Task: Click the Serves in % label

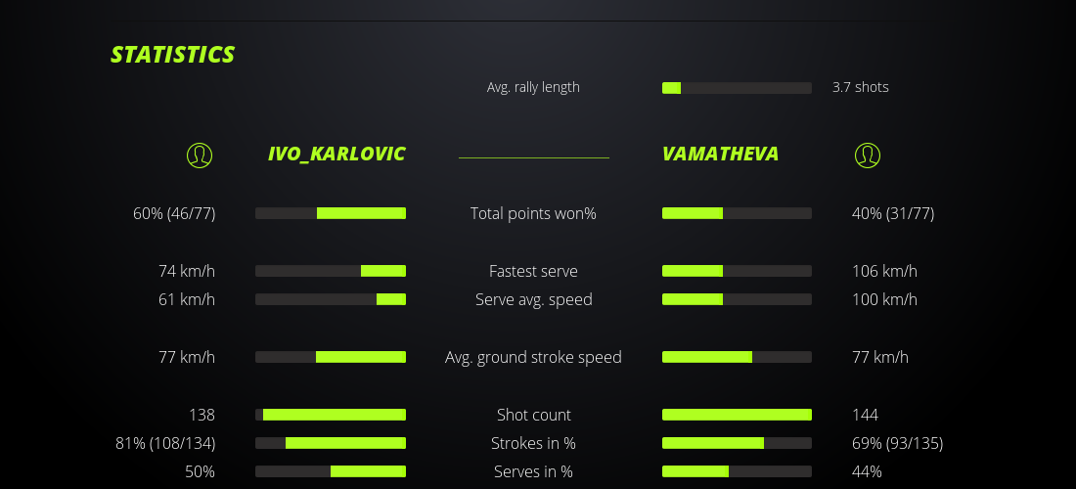Action: pos(533,471)
